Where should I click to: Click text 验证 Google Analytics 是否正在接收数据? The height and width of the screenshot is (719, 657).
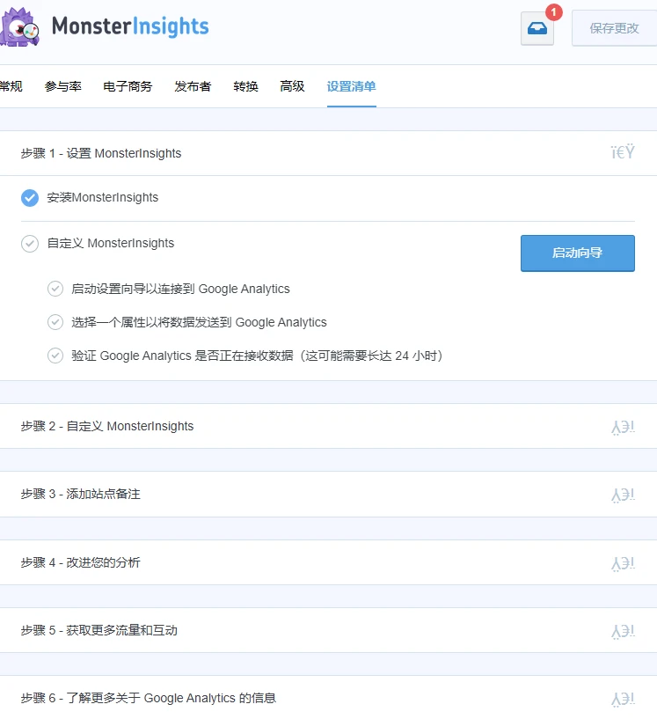tap(257, 356)
